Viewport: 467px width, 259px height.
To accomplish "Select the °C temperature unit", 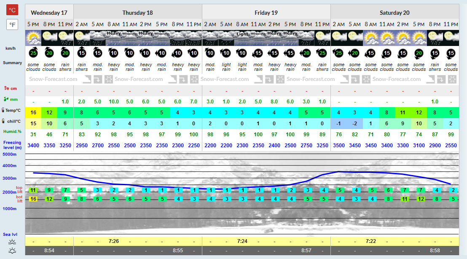I will [x=12, y=10].
